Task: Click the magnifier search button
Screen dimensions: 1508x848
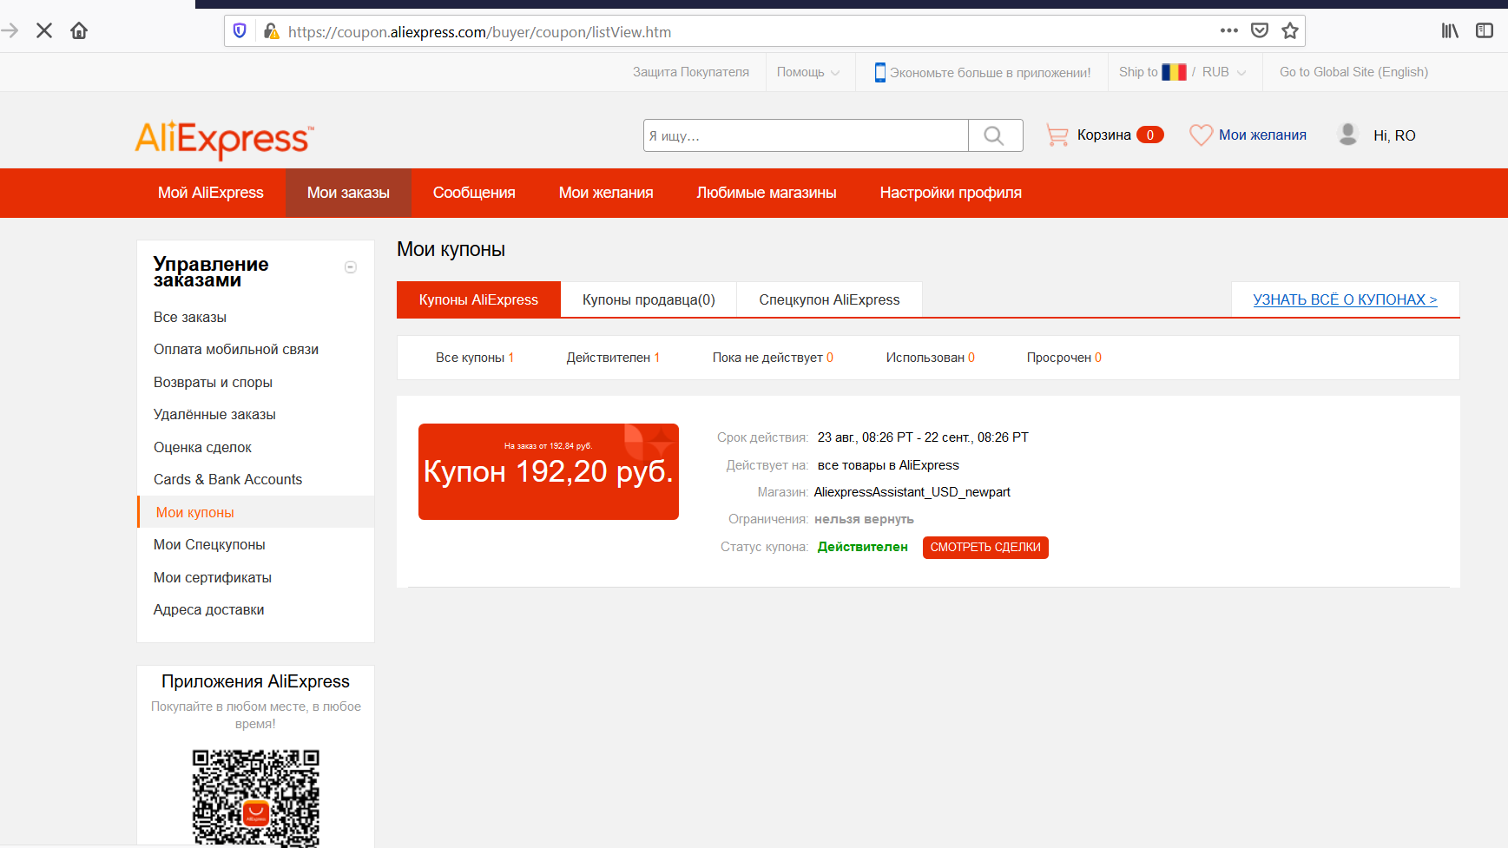Action: (x=995, y=135)
